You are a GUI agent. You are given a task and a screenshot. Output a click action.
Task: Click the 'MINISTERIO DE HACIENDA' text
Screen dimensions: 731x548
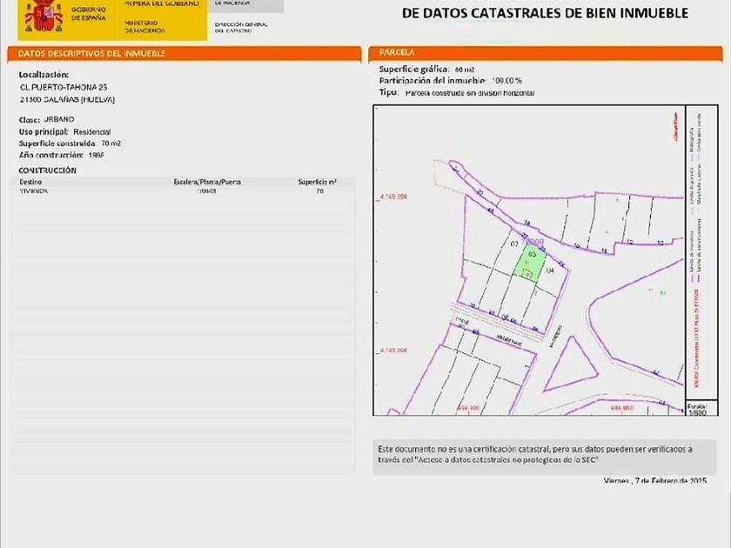point(145,27)
